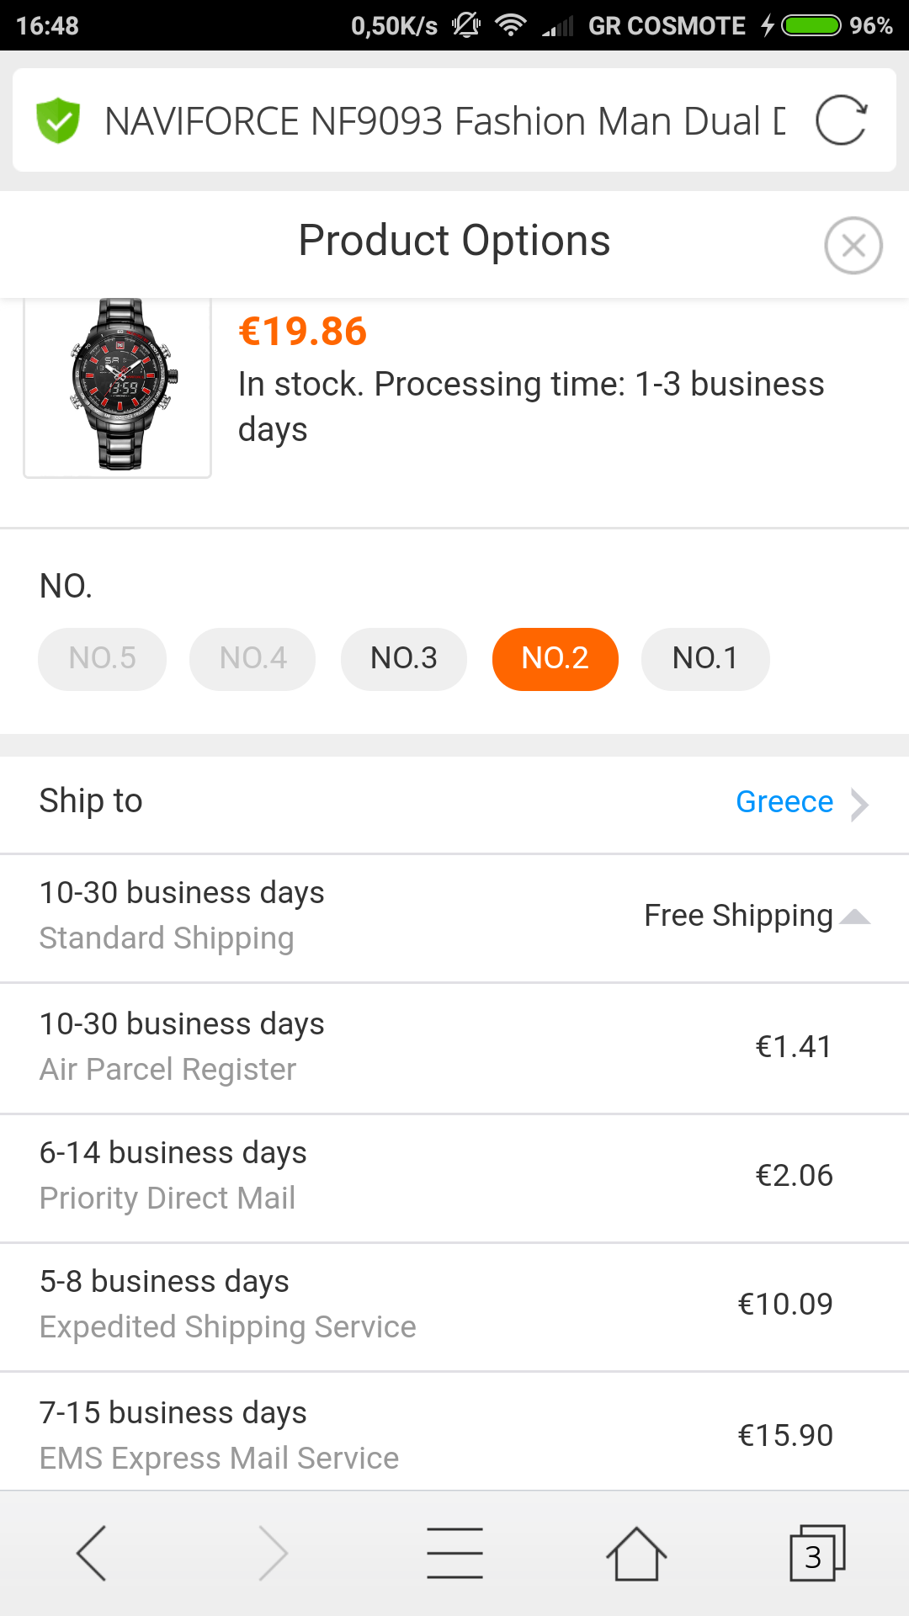The height and width of the screenshot is (1616, 909).
Task: Tap the chevron next to Greece
Action: coord(859,804)
